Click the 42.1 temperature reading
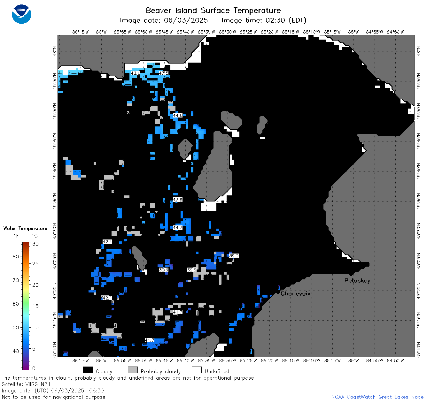Screen dimensions: 427x402 tap(107, 298)
